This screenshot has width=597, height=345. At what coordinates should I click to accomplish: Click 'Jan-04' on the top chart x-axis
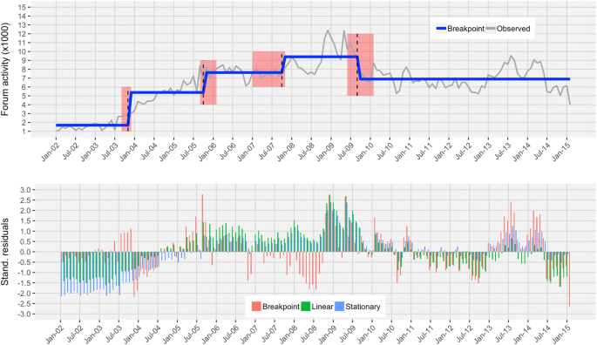click(129, 152)
